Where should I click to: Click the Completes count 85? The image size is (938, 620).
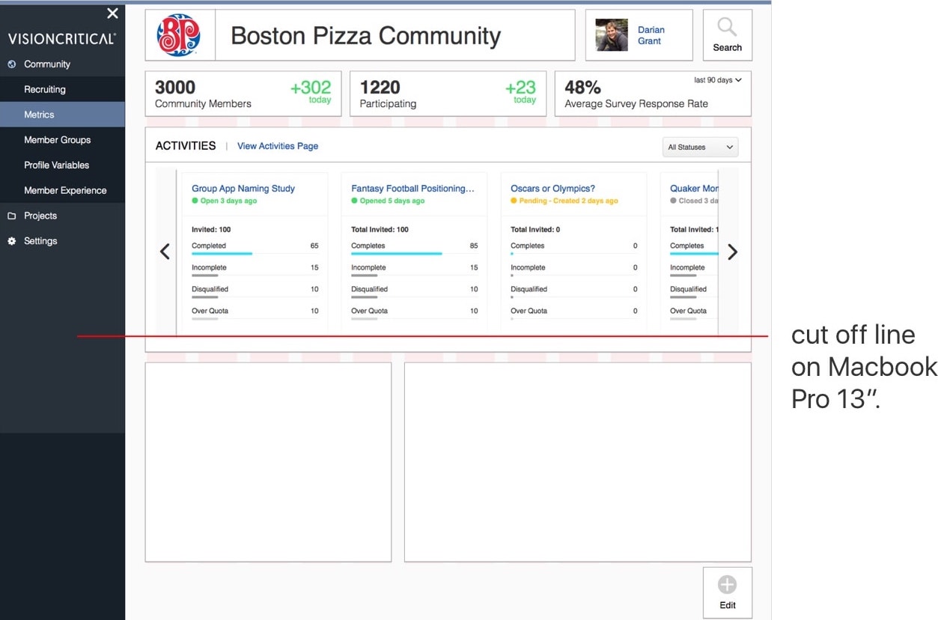point(474,246)
